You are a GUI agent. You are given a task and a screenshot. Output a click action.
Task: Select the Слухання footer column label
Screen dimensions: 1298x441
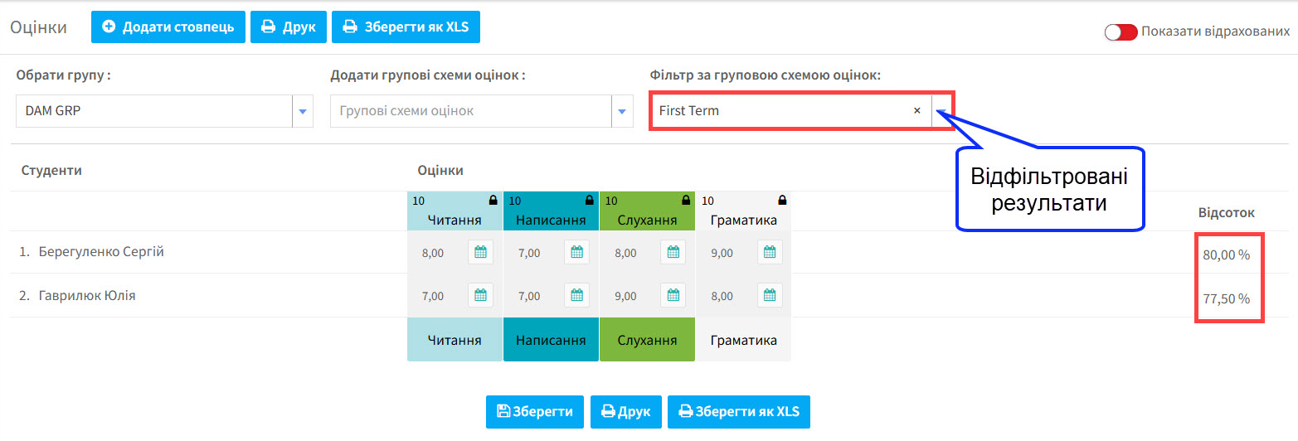point(647,340)
